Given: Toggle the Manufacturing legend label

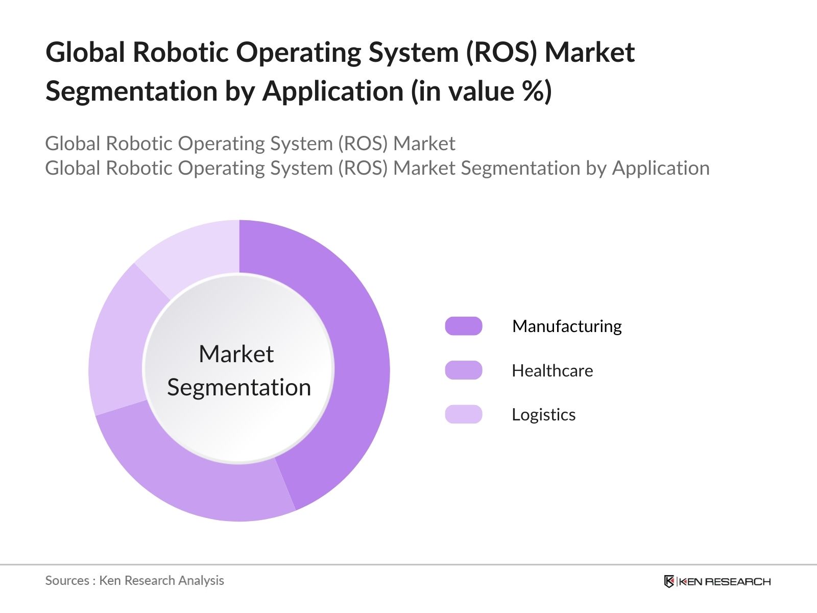Looking at the screenshot, I should coord(567,326).
